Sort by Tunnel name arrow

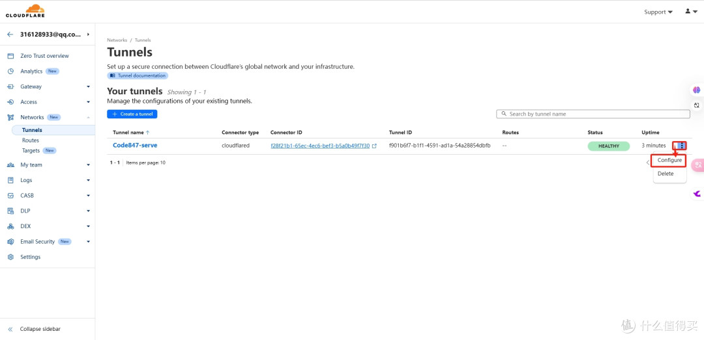pyautogui.click(x=148, y=133)
